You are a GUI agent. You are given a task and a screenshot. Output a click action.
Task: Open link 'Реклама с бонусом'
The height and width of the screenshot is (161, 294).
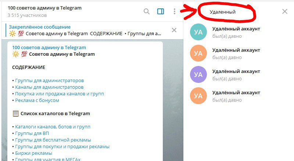coord(37,100)
